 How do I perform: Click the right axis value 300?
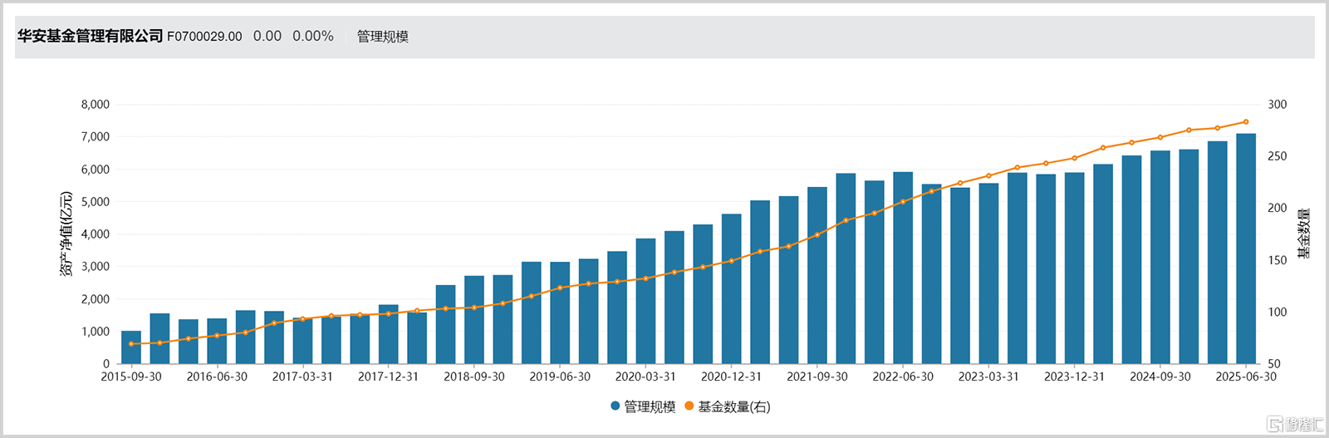pos(1278,105)
